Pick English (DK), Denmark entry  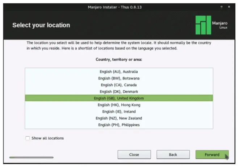[119, 91]
